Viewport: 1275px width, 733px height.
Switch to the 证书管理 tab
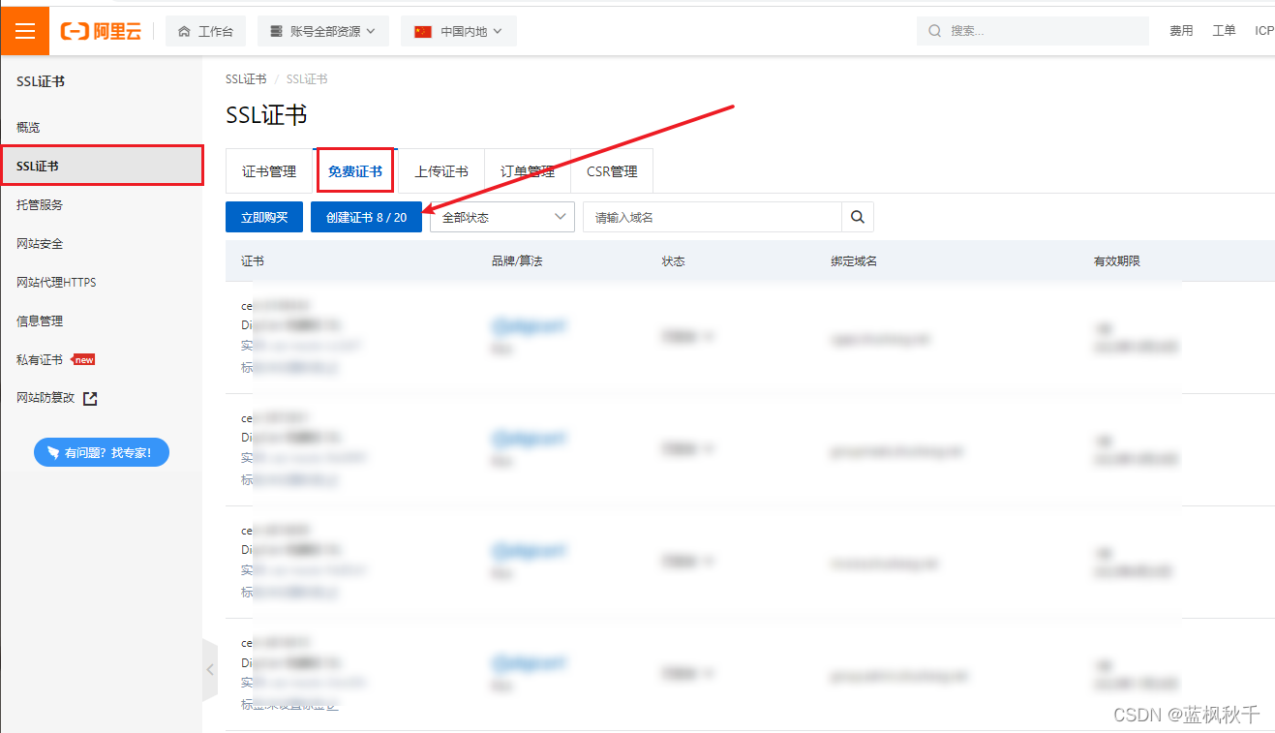coord(269,171)
